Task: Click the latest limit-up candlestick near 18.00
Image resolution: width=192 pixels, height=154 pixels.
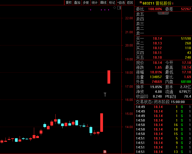Action: tap(109, 77)
